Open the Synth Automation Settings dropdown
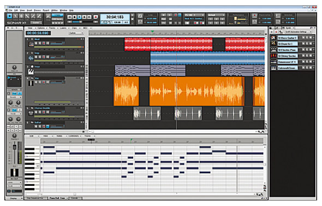Screen dimensions: 322x206 pos(299,32)
